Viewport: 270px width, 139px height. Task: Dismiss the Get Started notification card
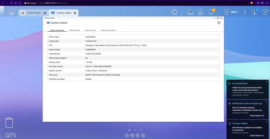point(267,82)
